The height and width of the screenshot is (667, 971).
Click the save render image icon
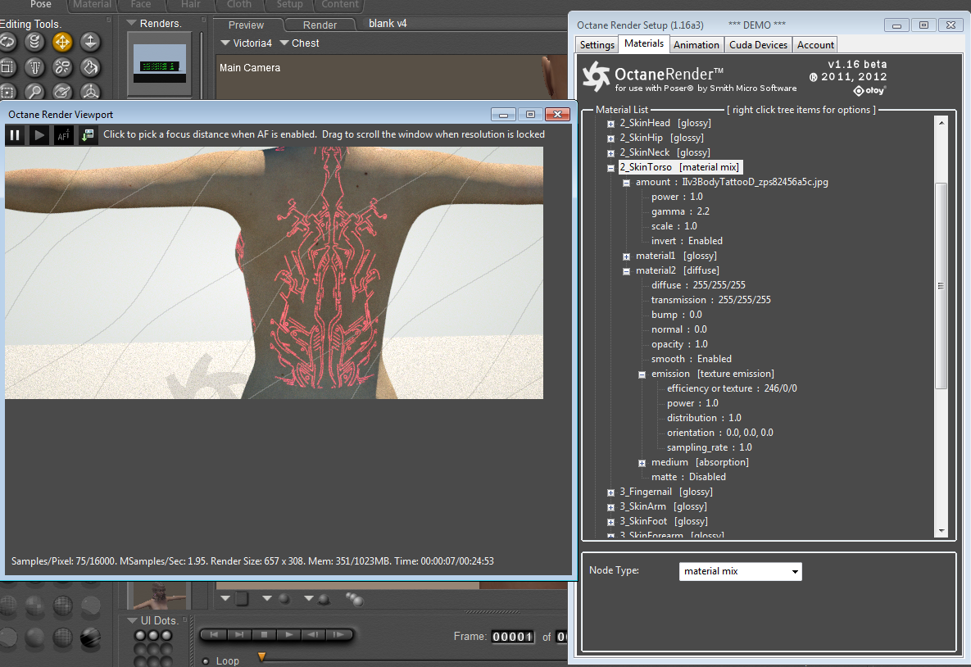tap(88, 134)
